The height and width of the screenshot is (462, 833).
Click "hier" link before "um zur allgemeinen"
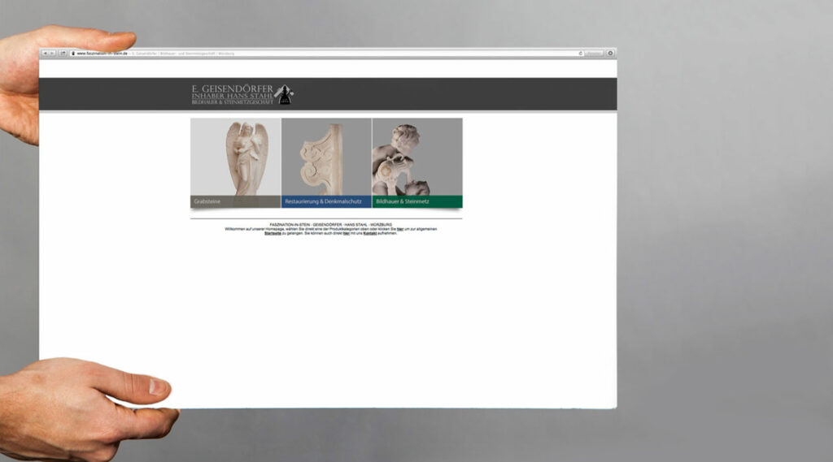[x=400, y=229]
